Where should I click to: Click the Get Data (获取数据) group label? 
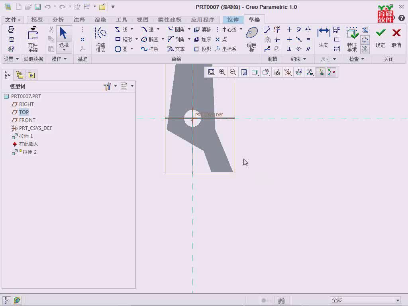33,59
